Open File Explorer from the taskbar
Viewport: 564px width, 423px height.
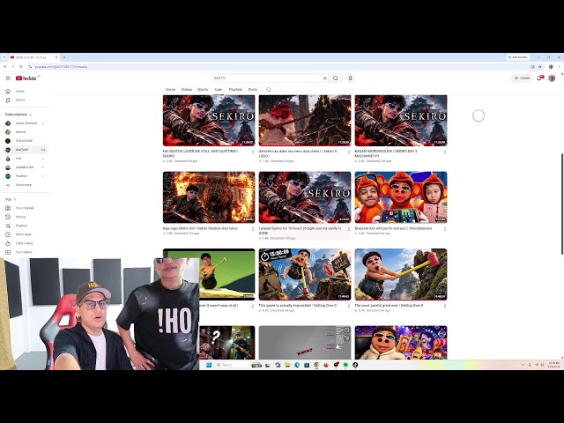[x=287, y=365]
